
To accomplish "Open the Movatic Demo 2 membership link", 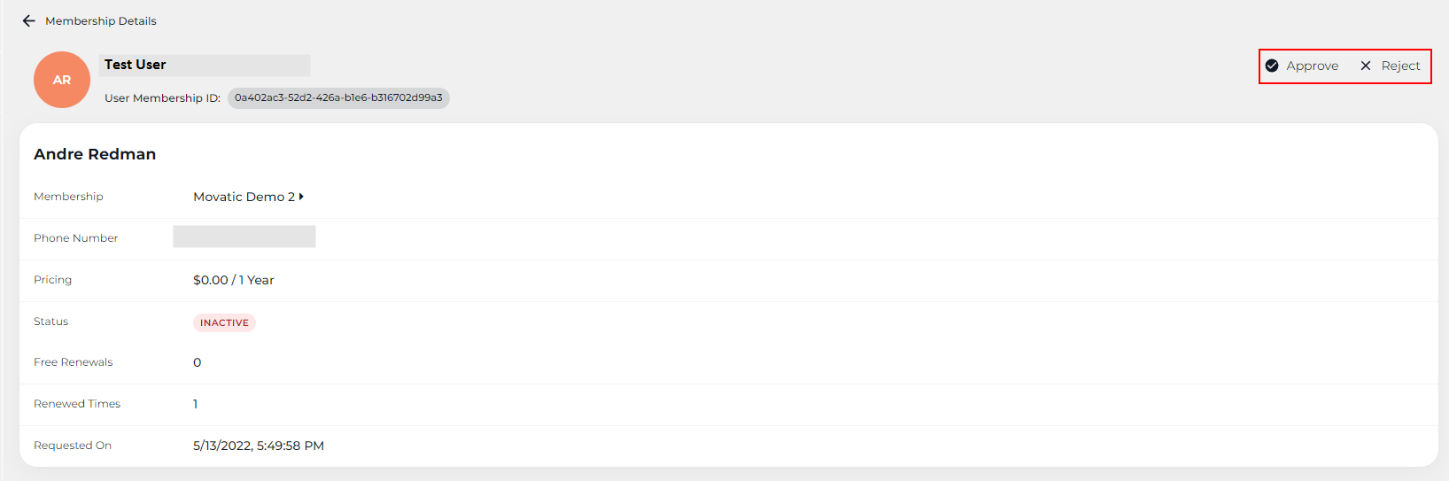I will click(x=244, y=197).
